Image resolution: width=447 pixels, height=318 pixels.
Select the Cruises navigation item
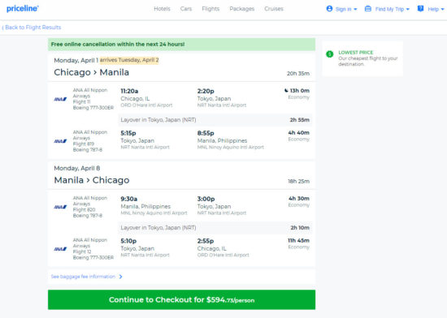[x=274, y=9]
